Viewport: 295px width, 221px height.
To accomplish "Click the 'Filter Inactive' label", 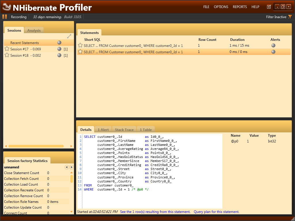I will [x=276, y=17].
